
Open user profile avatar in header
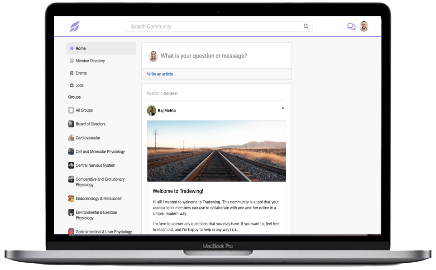click(x=364, y=26)
